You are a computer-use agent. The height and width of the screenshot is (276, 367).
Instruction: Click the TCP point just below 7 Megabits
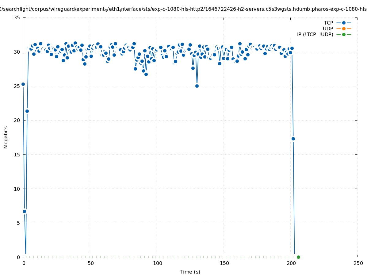pos(24,211)
